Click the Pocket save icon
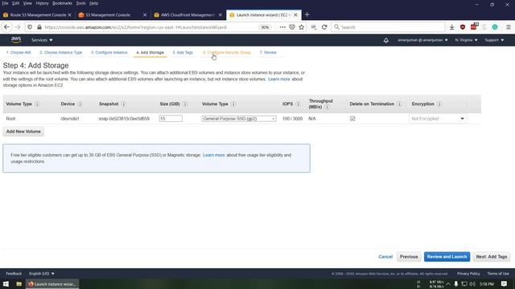This screenshot has width=515, height=289. tap(292, 27)
